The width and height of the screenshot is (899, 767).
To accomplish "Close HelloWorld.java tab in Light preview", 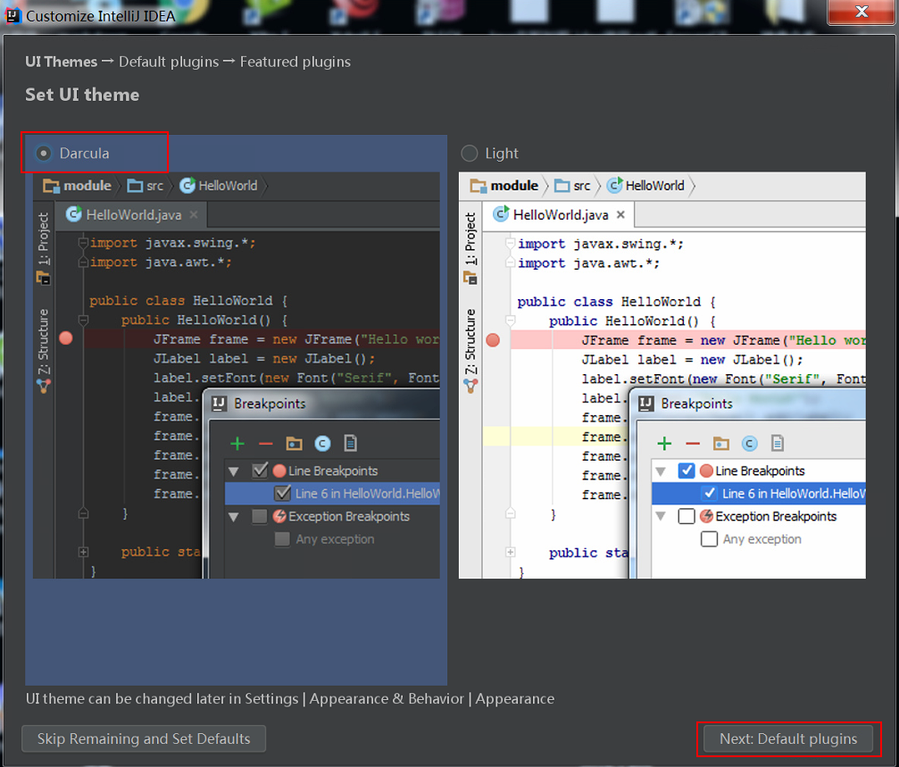I will coord(620,214).
